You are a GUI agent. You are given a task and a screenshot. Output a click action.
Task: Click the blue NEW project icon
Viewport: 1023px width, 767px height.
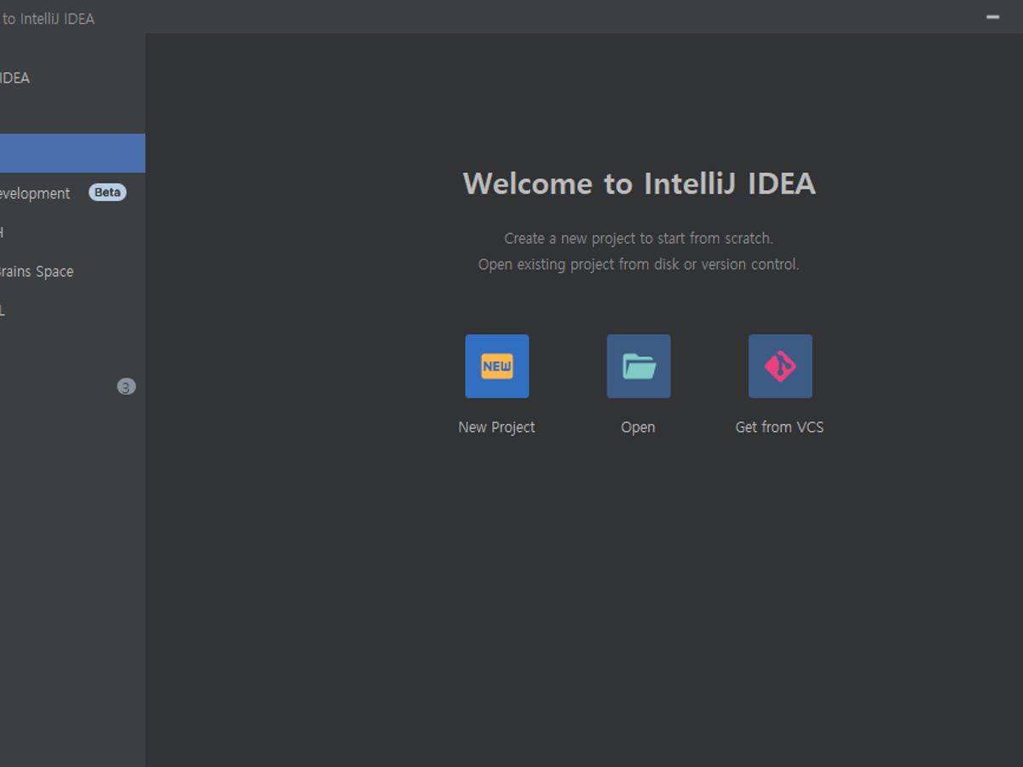497,366
